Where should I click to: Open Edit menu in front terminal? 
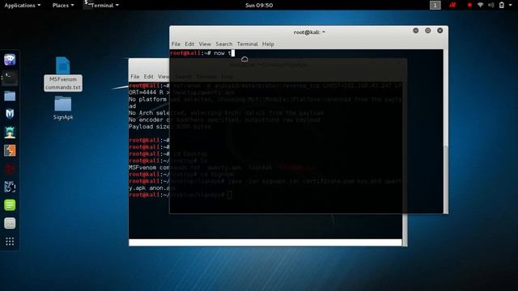point(189,44)
